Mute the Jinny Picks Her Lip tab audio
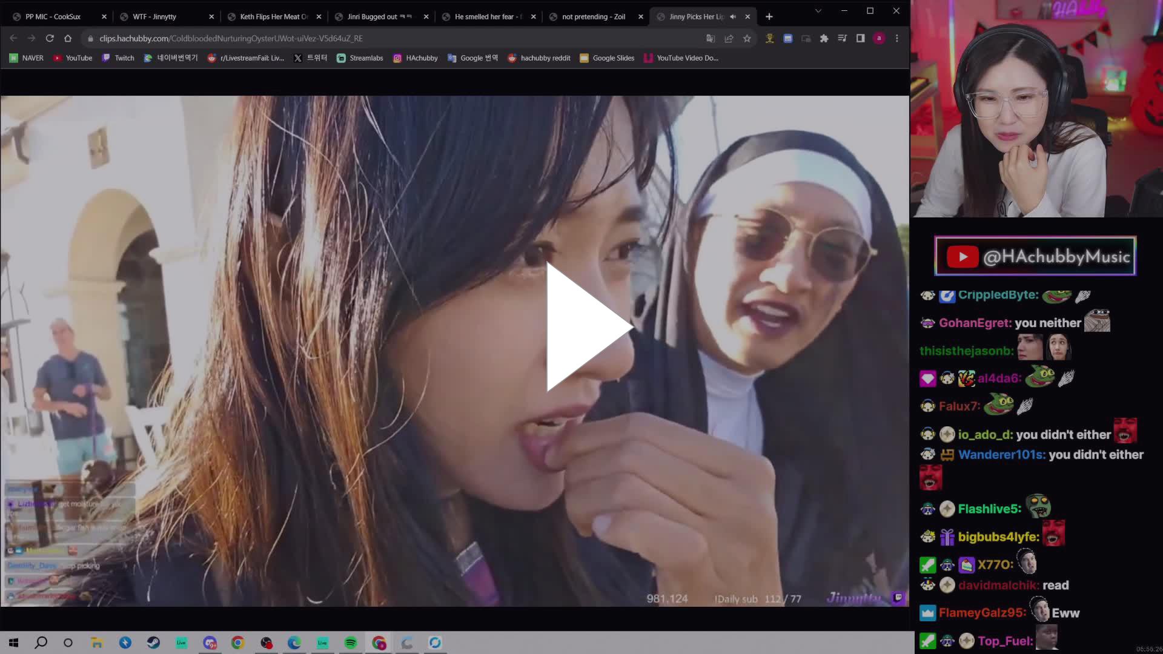Viewport: 1163px width, 654px height. (x=732, y=16)
